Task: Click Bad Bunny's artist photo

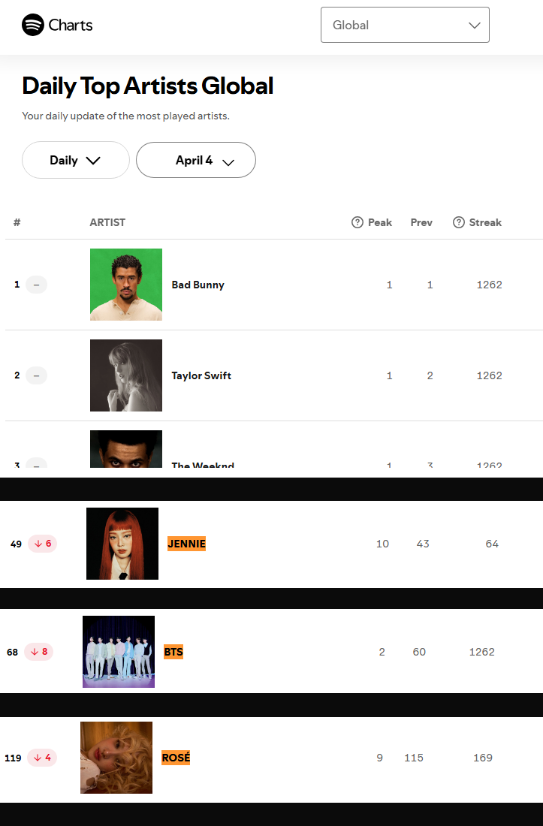Action: click(126, 285)
